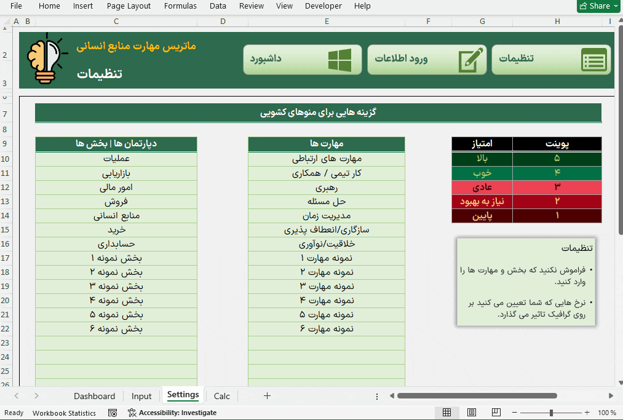Open the View ribbon tab

click(x=285, y=6)
